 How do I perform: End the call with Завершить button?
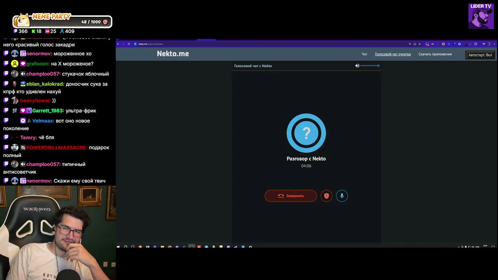291,196
